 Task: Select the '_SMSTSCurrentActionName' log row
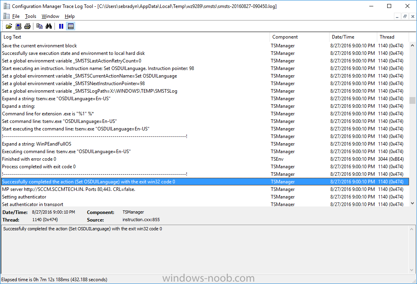point(205,76)
